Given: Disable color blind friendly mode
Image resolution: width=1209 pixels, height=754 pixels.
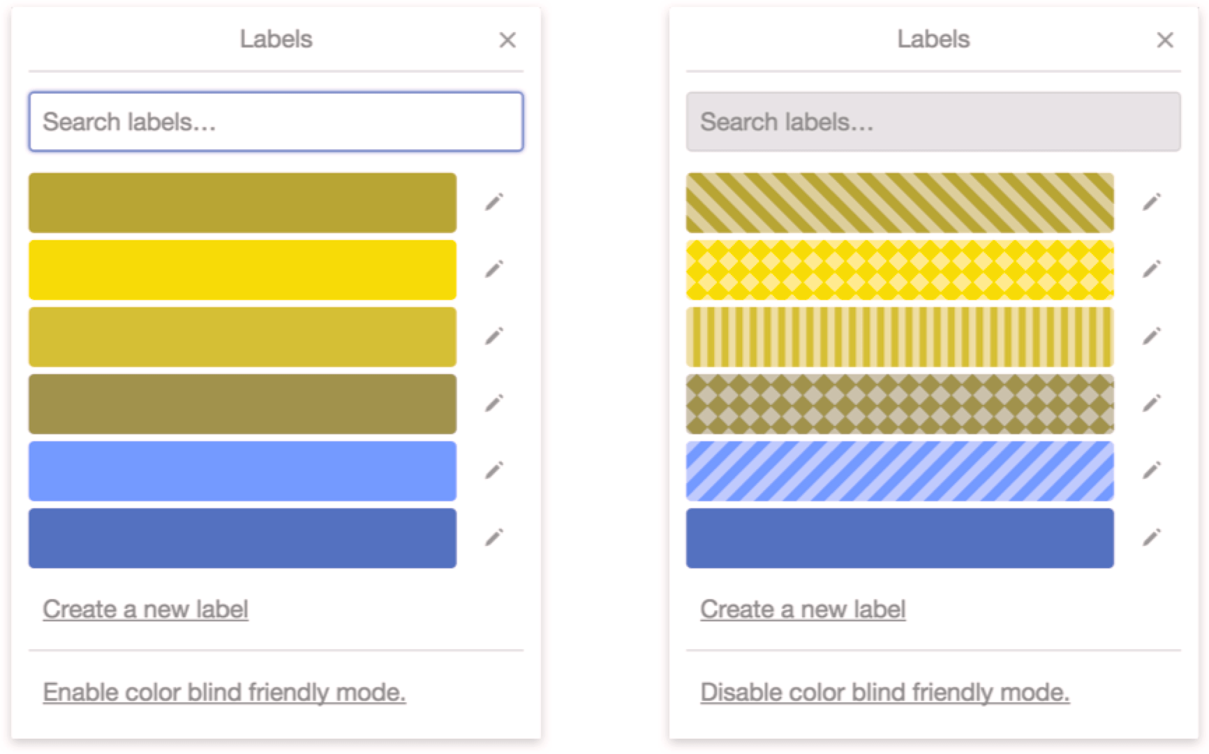Looking at the screenshot, I should [x=884, y=693].
